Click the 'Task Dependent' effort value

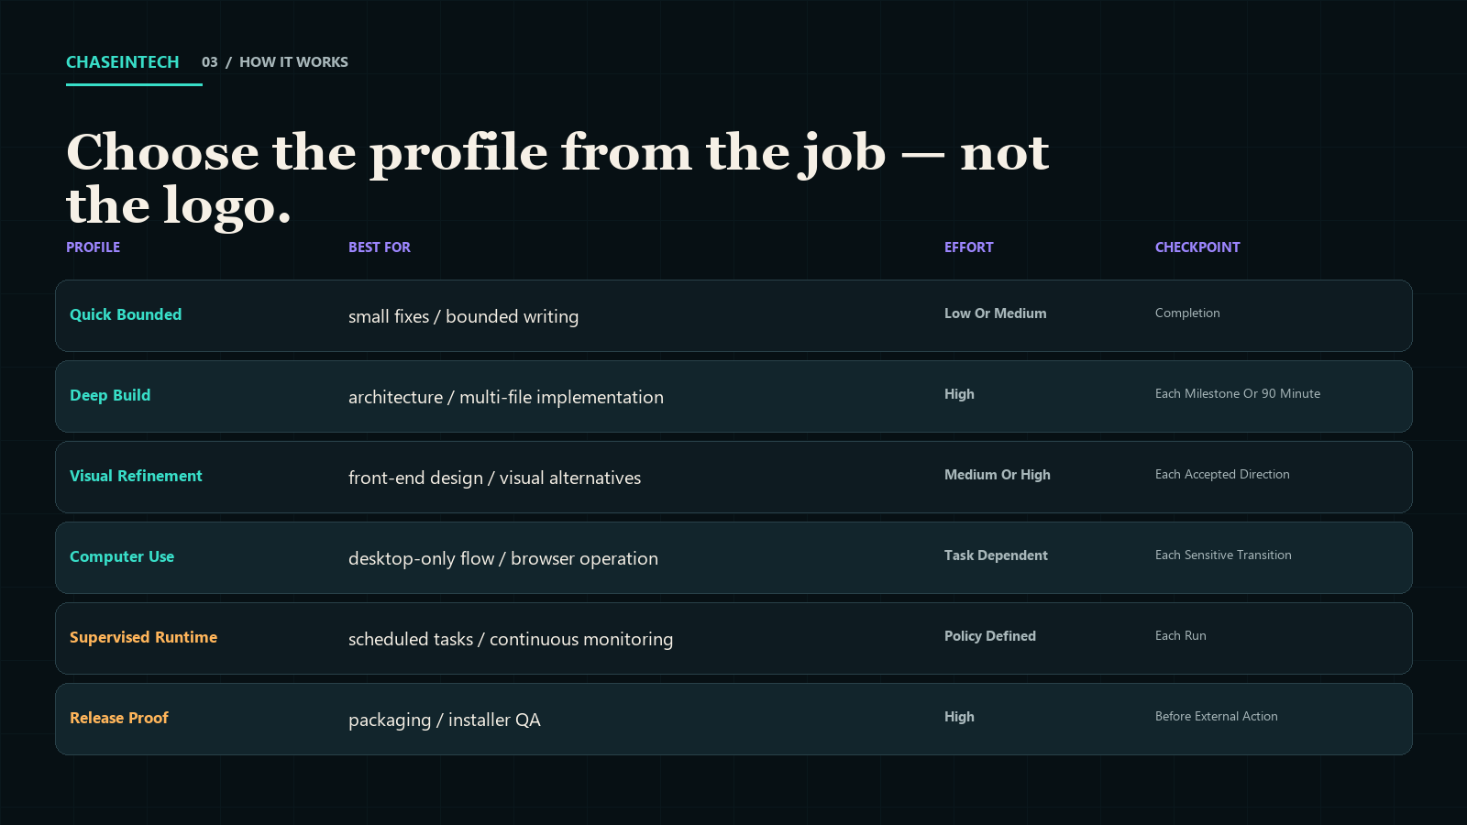click(x=996, y=555)
